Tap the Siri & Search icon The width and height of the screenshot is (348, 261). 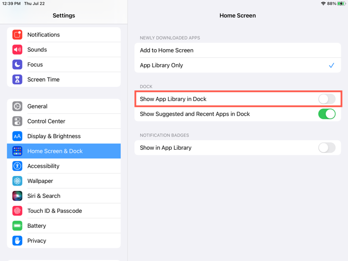(17, 196)
